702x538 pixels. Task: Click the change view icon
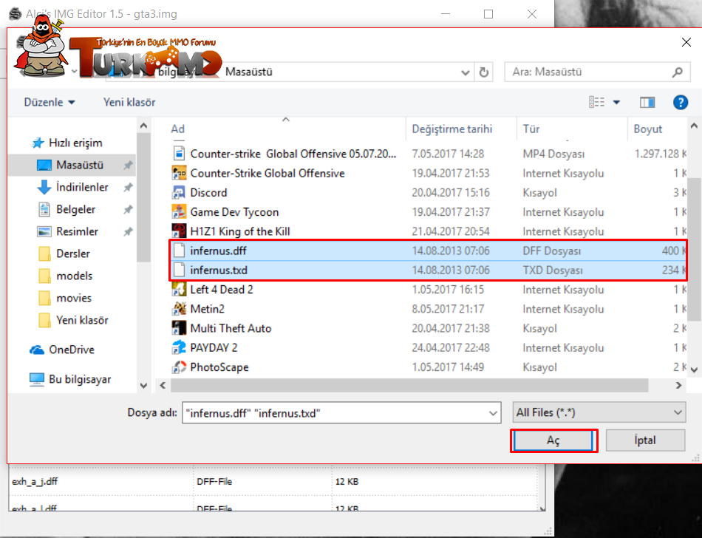tap(596, 103)
